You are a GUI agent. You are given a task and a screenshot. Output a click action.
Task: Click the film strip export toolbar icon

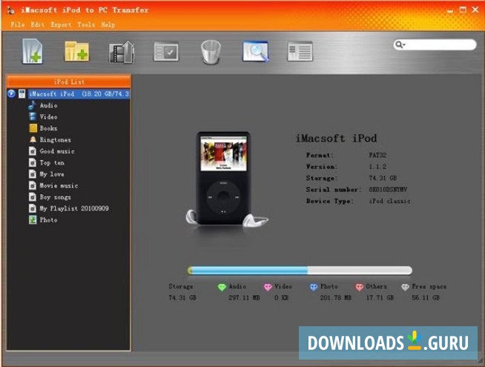[122, 52]
